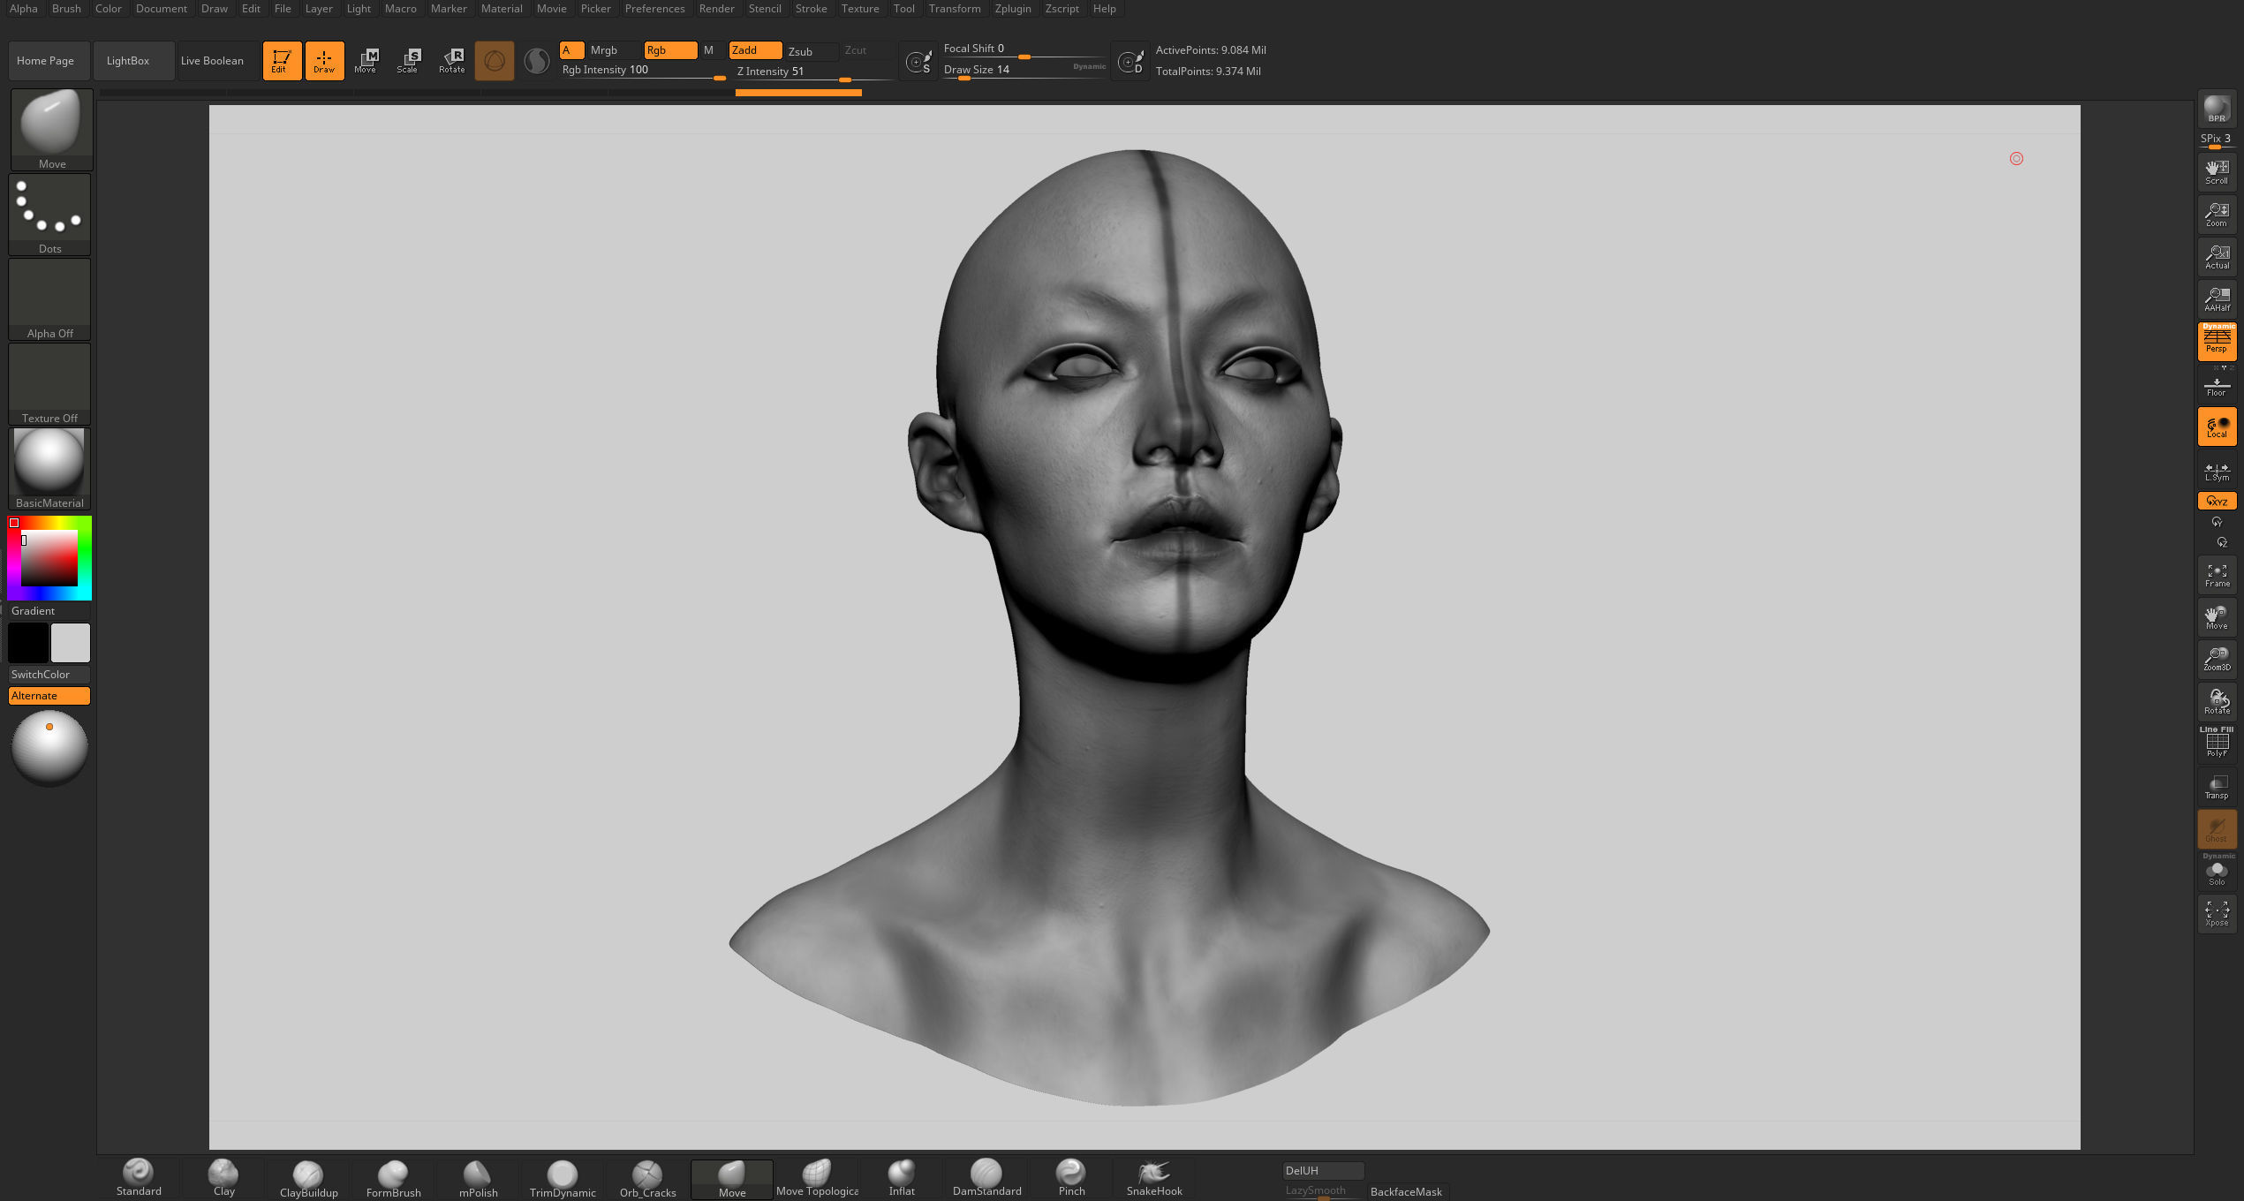Toggle Draw mode
2244x1201 pixels.
tap(324, 60)
